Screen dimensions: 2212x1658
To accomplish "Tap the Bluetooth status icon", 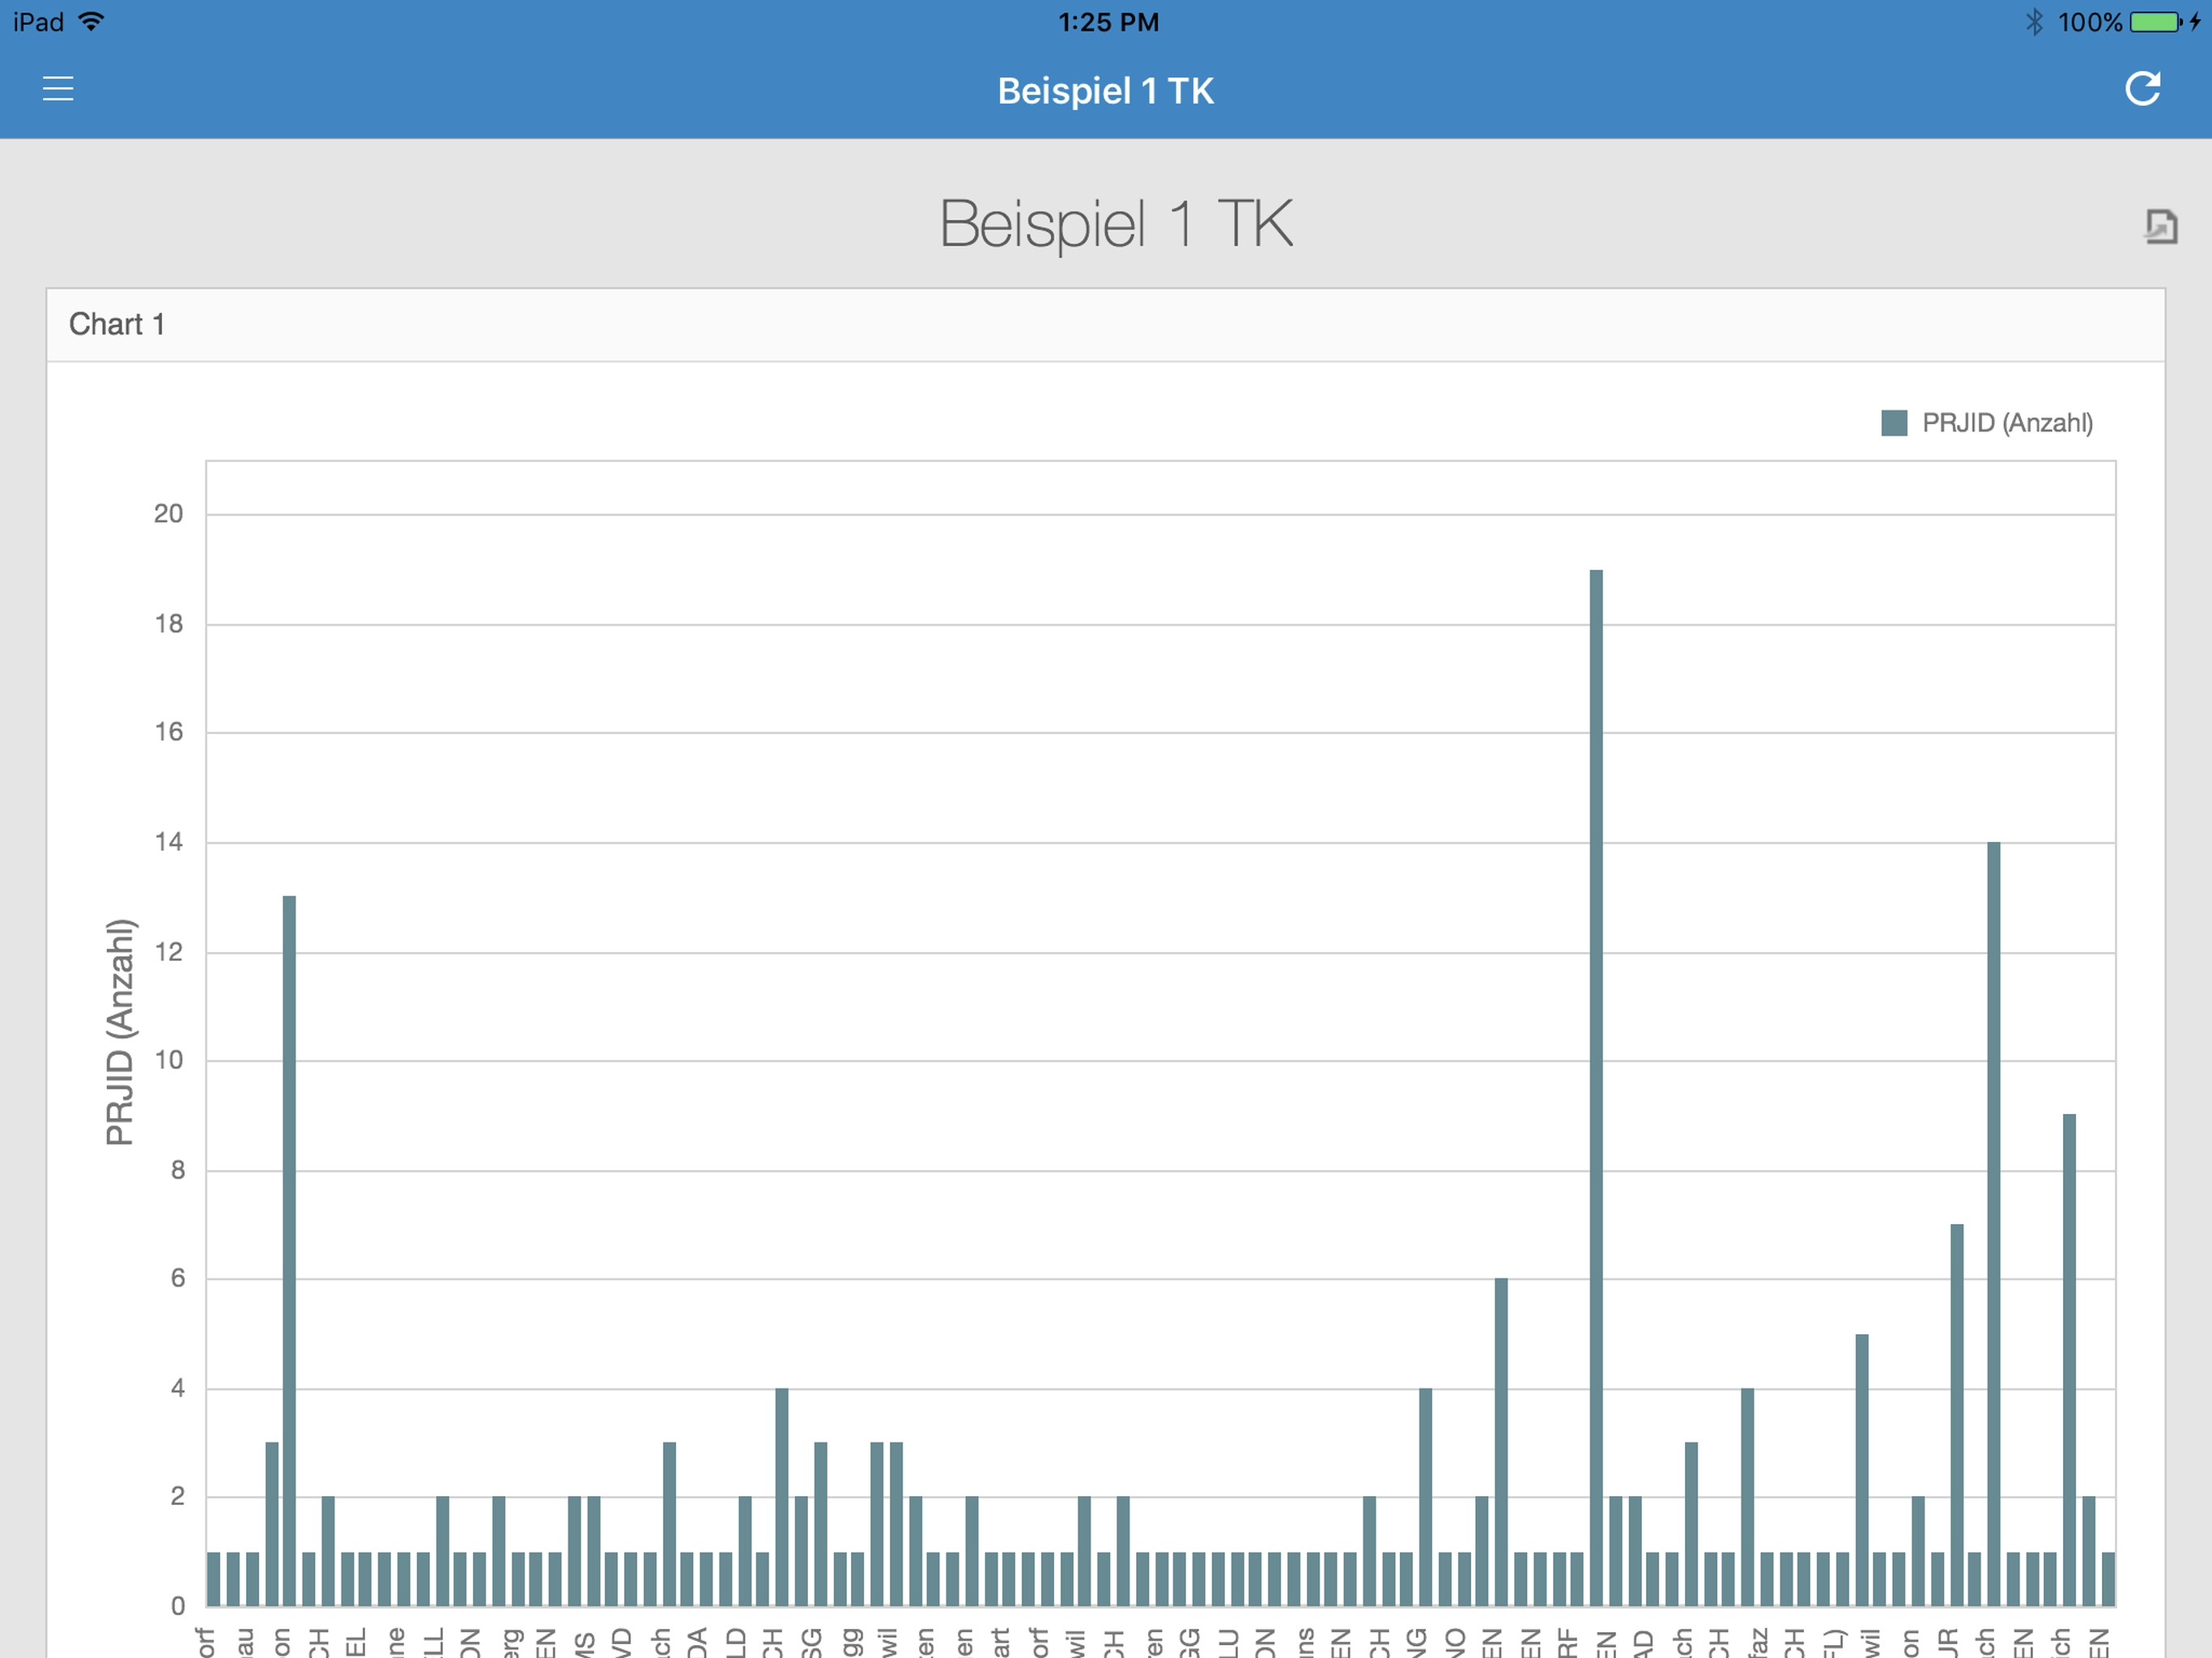I will (x=2033, y=22).
